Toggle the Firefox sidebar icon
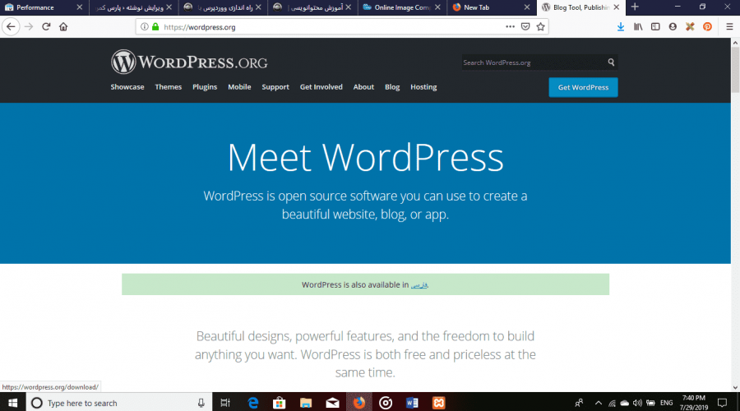 [x=655, y=27]
